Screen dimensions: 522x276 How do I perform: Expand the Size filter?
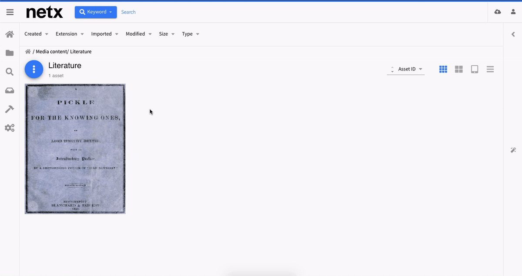[x=167, y=34]
